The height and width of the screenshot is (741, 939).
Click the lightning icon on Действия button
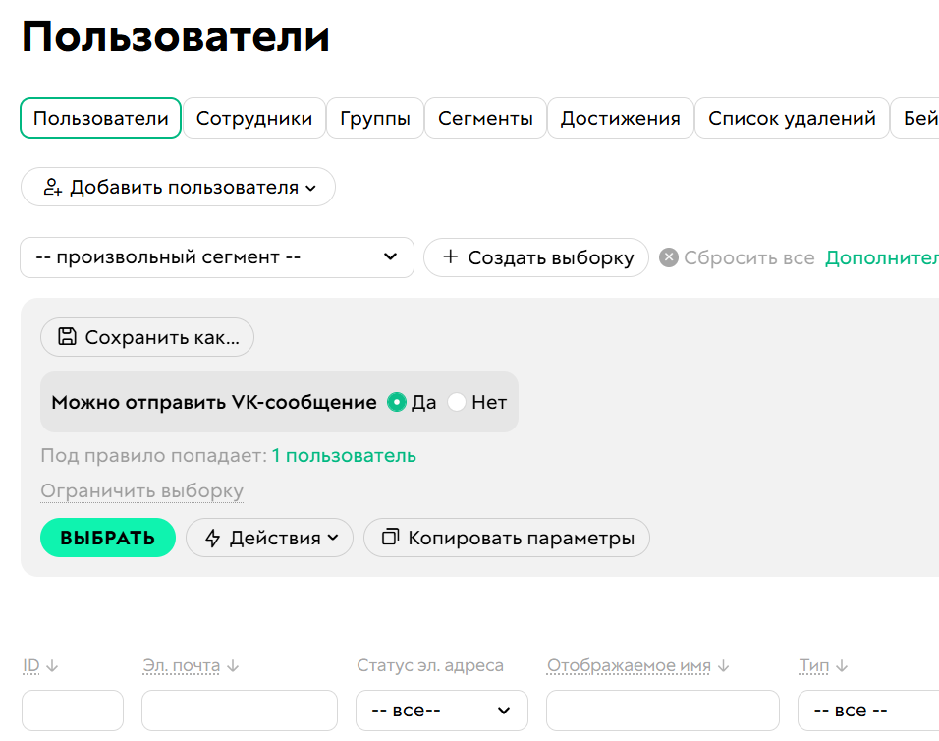point(214,538)
